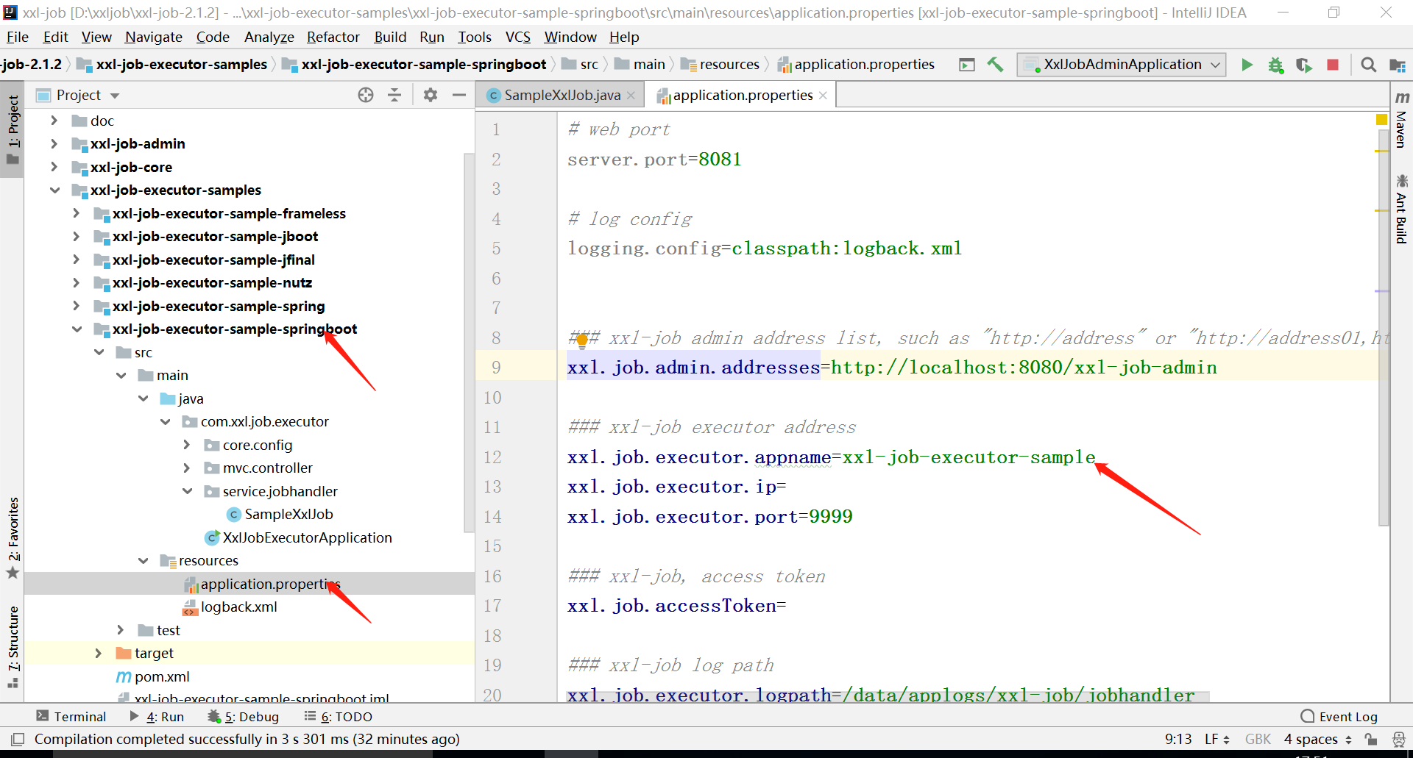The height and width of the screenshot is (758, 1413).
Task: Open the 4: Run tool window
Action: 157,716
